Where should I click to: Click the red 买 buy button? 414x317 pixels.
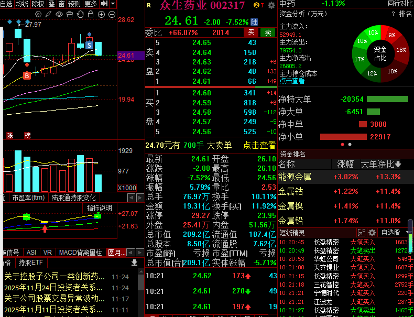click(251, 32)
